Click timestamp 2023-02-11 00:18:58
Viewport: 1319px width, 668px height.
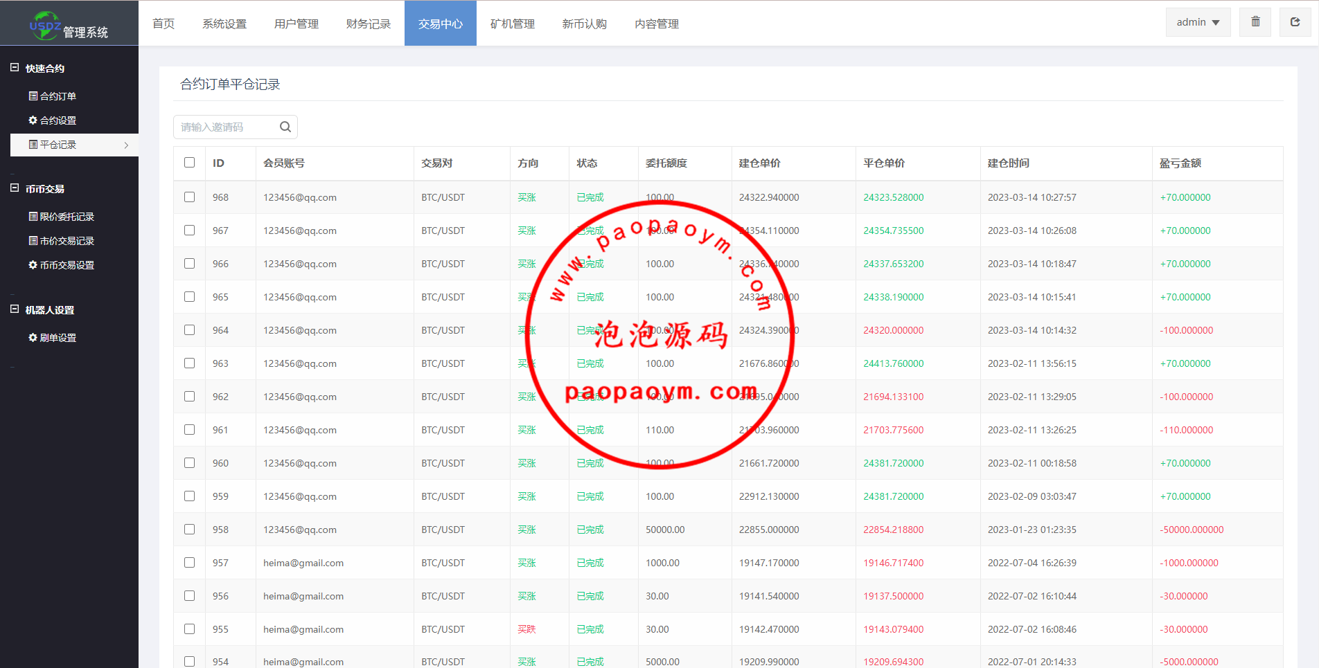1032,463
